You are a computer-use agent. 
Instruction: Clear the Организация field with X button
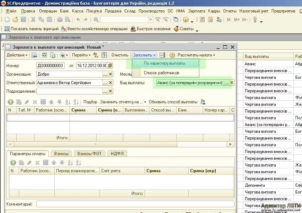[110, 74]
